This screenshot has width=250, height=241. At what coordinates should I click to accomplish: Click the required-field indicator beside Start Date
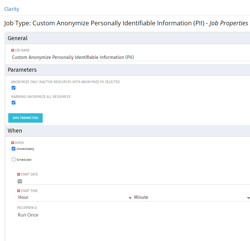18,174
